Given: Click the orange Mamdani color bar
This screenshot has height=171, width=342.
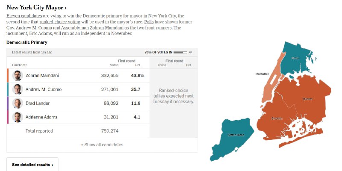Looking at the screenshot, I should [x=8, y=76].
